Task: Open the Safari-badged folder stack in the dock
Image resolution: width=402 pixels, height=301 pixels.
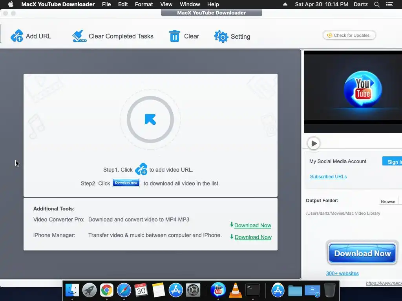Action: (312, 291)
